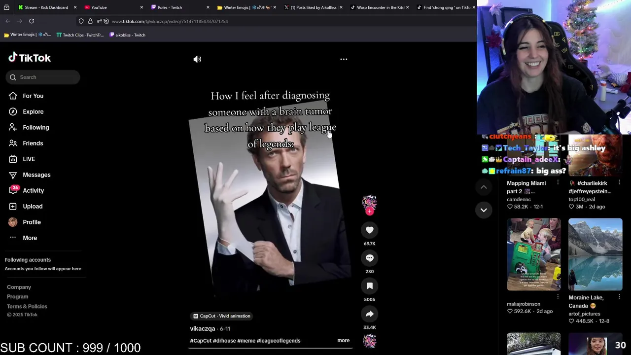Open aikobliss - Twitch bookmark
The image size is (631, 355).
pyautogui.click(x=127, y=35)
